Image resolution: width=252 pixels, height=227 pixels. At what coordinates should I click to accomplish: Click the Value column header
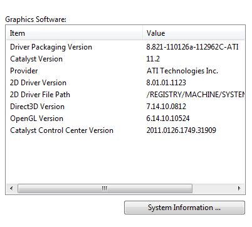click(194, 33)
